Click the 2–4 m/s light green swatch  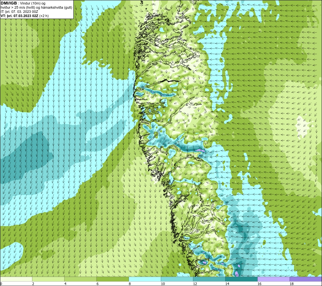[x=49, y=279]
